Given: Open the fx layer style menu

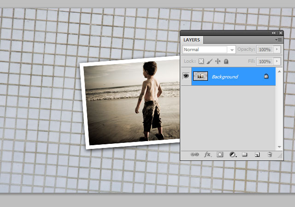Looking at the screenshot, I should [207, 154].
